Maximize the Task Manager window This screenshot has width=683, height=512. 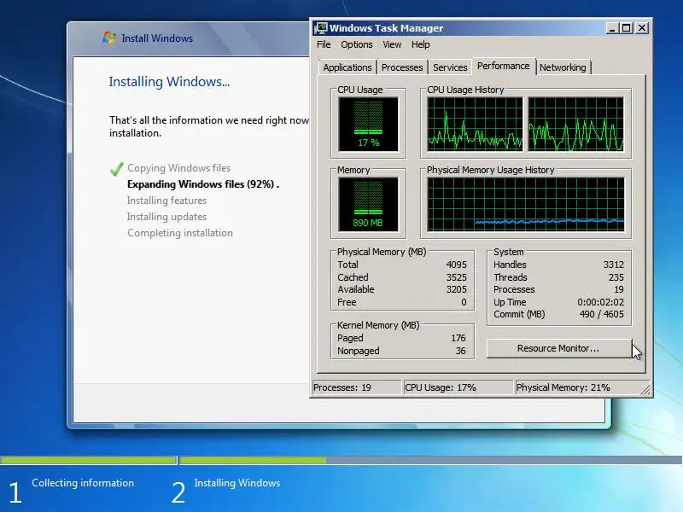point(626,28)
